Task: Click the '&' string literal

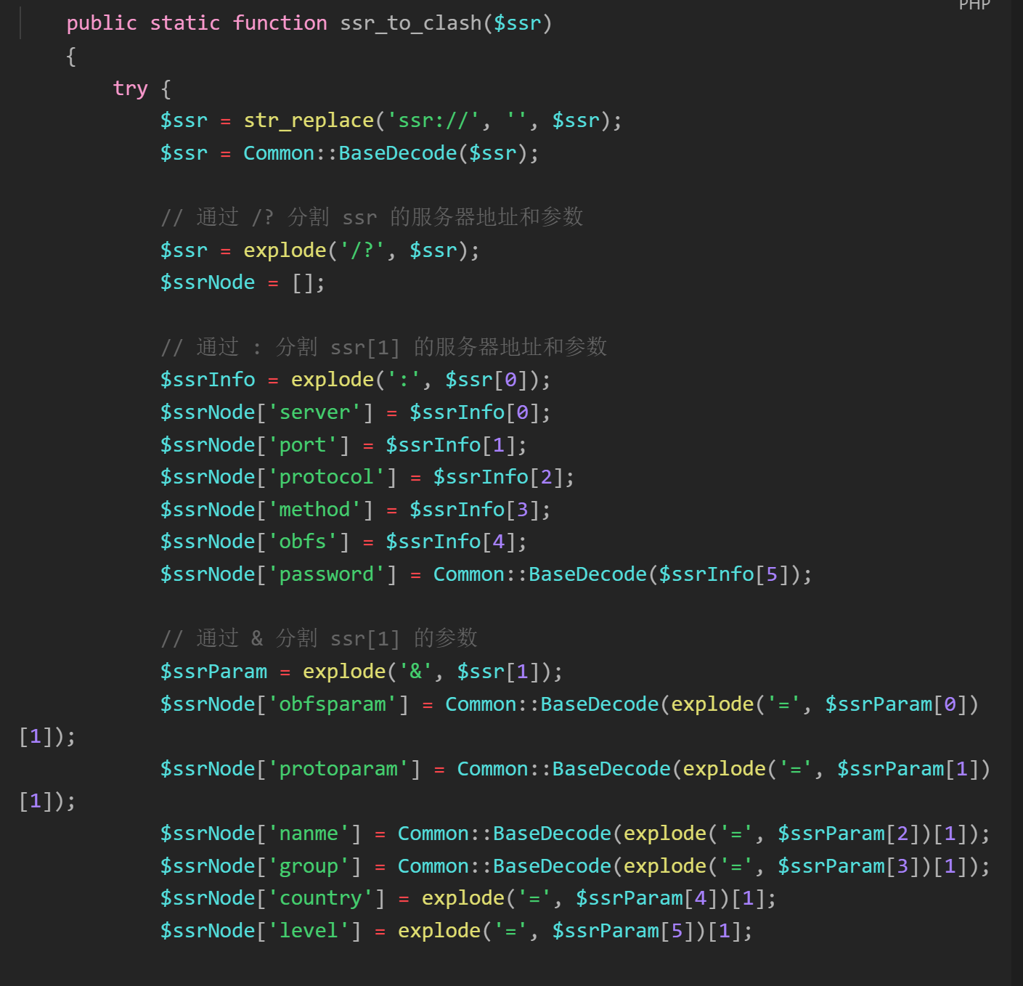Action: click(x=416, y=672)
